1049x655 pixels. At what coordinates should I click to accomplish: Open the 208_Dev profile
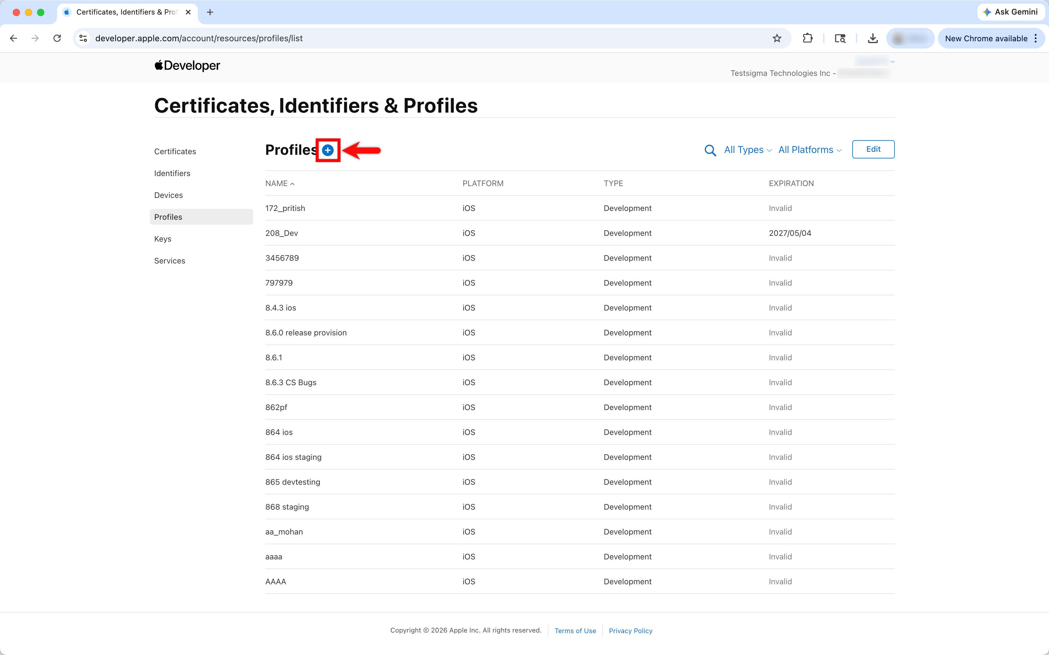[580, 233]
